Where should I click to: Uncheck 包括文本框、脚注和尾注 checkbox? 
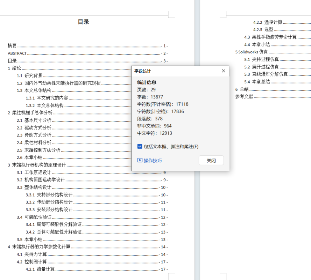(140, 146)
